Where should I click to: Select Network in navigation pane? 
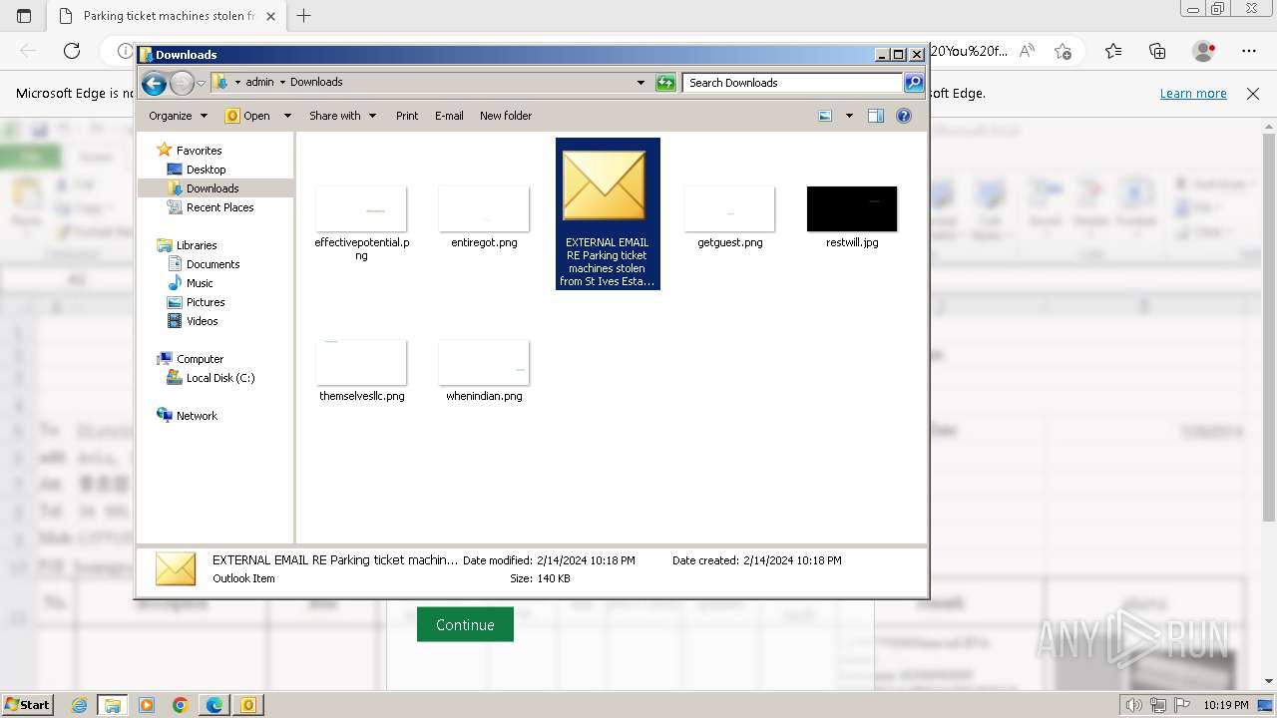[197, 416]
